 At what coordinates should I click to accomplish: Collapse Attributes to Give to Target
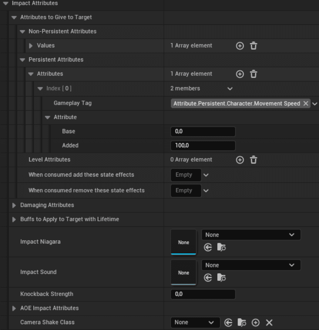(14, 17)
